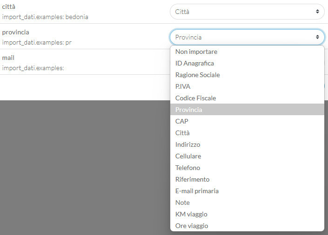Collapse the Provincia mapping dropdown
Screen dimensions: 328x235
(x=247, y=37)
